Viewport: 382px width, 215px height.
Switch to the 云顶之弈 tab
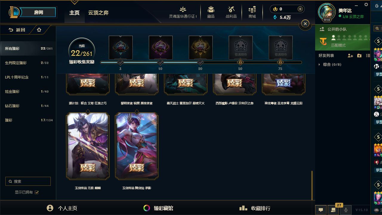[98, 13]
